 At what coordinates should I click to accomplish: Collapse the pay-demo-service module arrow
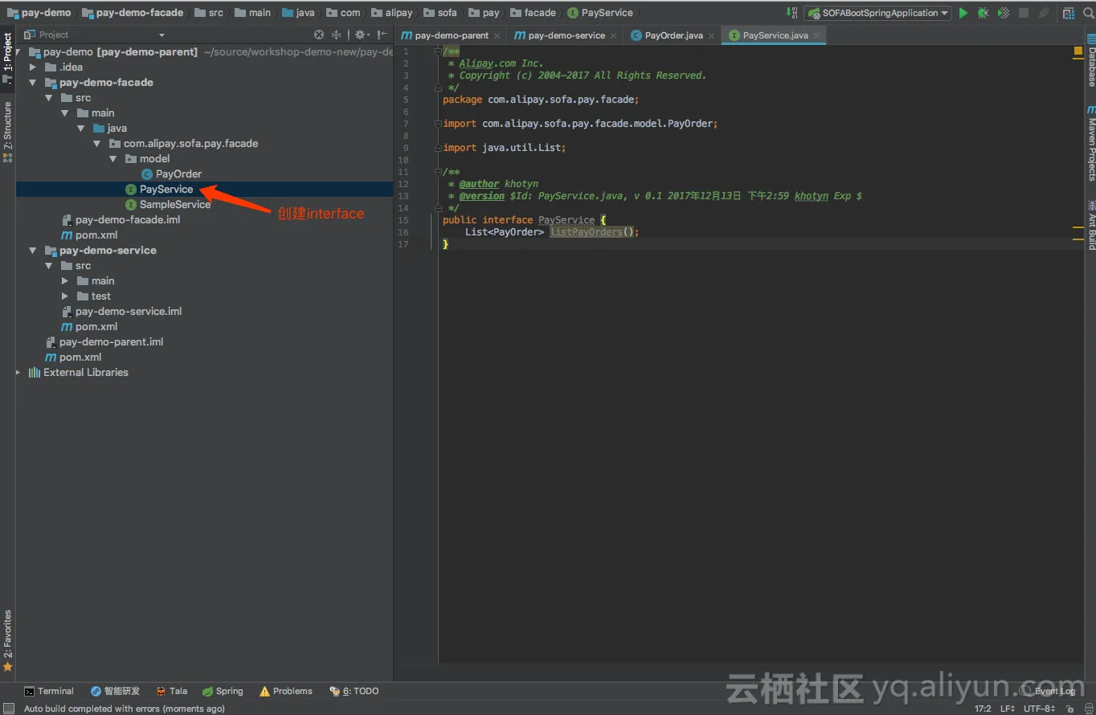[33, 250]
